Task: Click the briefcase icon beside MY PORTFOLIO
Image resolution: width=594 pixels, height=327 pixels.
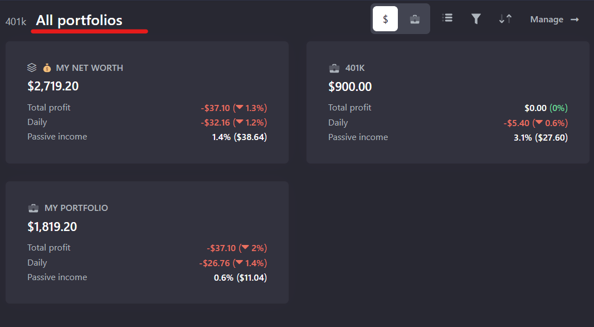Action: click(x=33, y=207)
